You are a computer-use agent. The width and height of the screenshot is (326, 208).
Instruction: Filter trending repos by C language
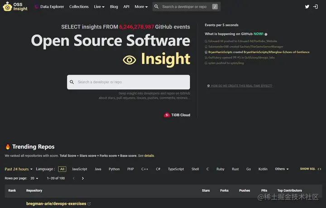[x=207, y=169]
